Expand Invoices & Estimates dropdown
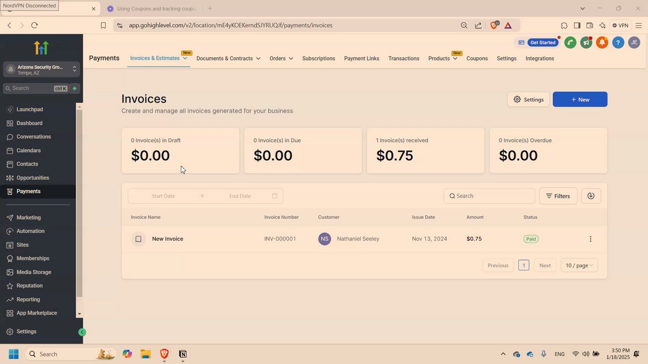This screenshot has height=364, width=648. pos(185,58)
